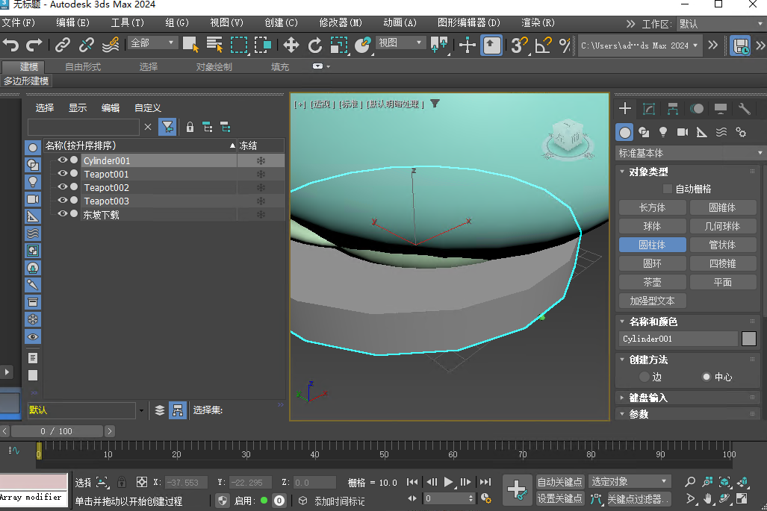Switch to Lights creation category
The height and width of the screenshot is (511, 767).
(662, 132)
